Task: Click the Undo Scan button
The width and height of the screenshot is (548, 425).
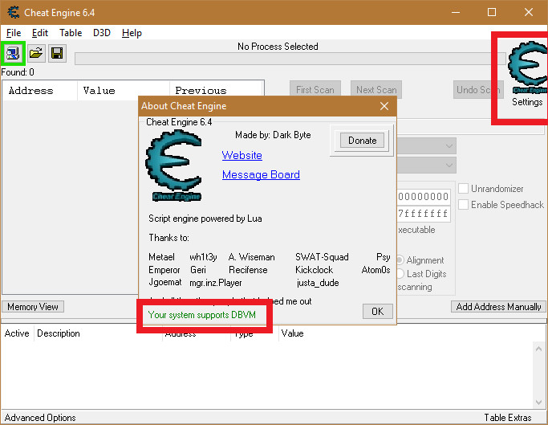Action: click(x=478, y=90)
